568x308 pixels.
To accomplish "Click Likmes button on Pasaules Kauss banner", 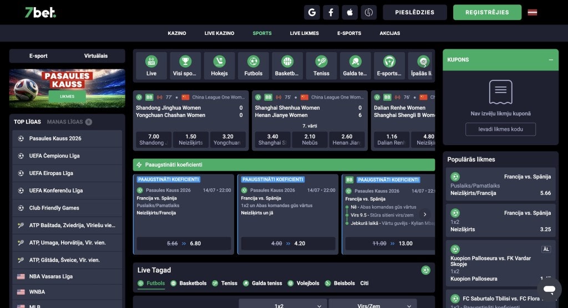I will click(x=67, y=96).
